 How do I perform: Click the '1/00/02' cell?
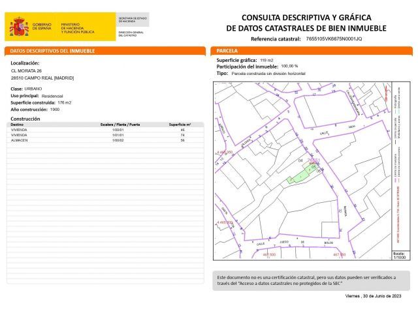point(118,140)
